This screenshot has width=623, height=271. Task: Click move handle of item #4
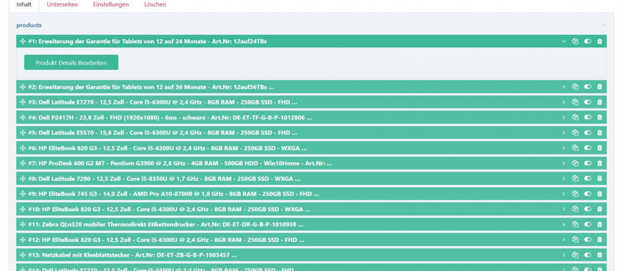(22, 117)
